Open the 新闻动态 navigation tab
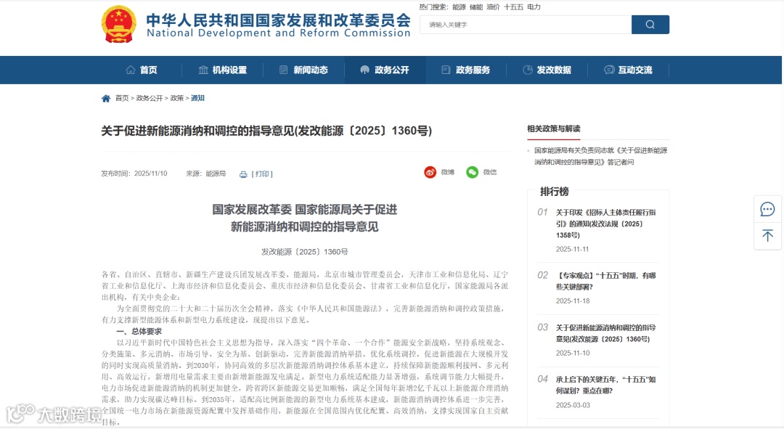784x429 pixels. click(x=303, y=70)
